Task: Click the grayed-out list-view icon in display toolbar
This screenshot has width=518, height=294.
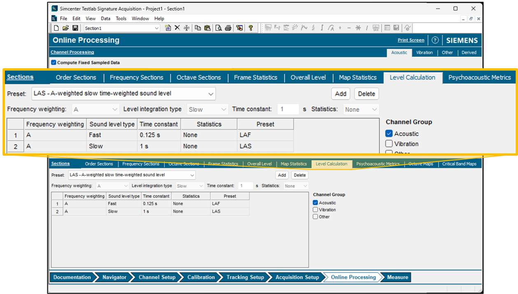Action: [x=387, y=28]
